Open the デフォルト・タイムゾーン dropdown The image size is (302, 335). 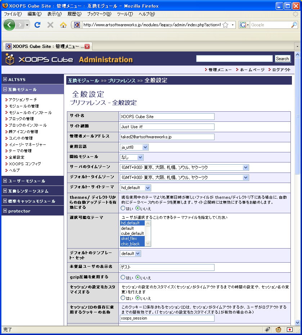pyautogui.click(x=184, y=178)
